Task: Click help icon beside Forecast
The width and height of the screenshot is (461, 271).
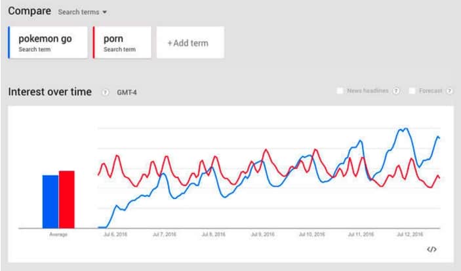Action: 449,91
